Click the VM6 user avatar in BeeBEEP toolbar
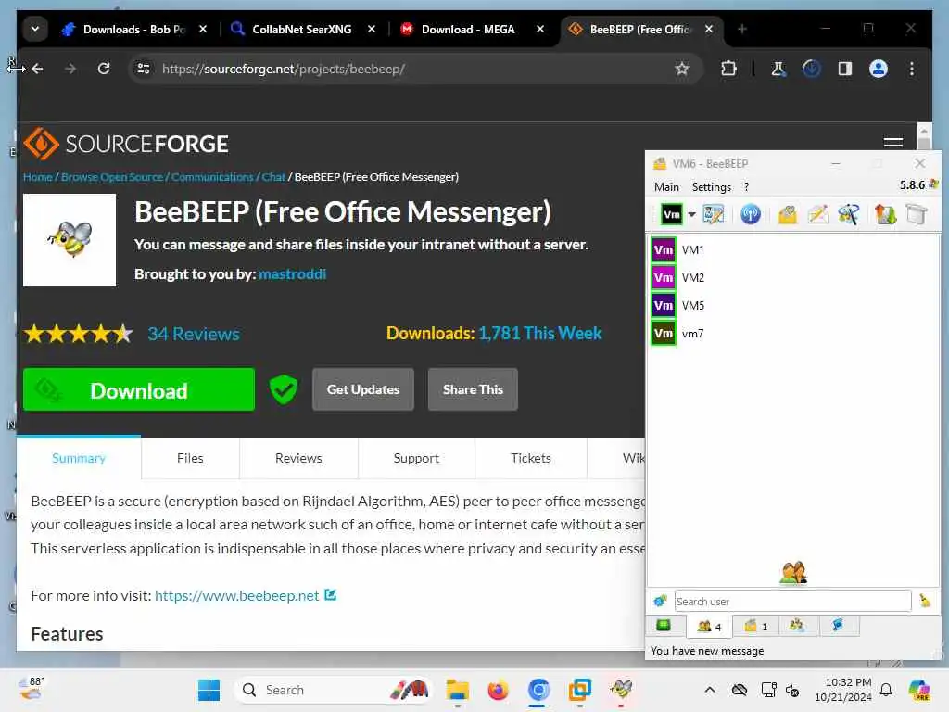 (671, 214)
